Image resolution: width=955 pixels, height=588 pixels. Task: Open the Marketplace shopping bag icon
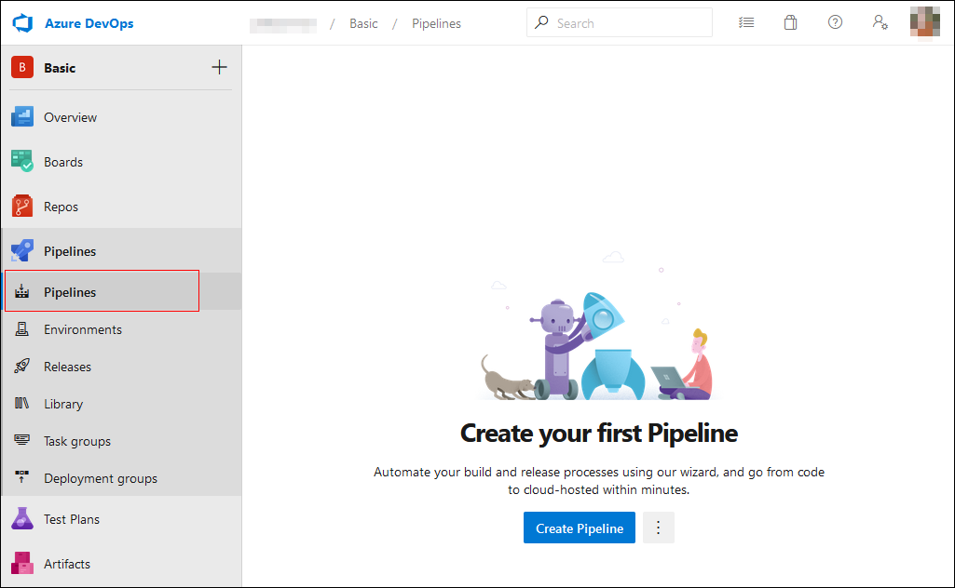pyautogui.click(x=790, y=22)
